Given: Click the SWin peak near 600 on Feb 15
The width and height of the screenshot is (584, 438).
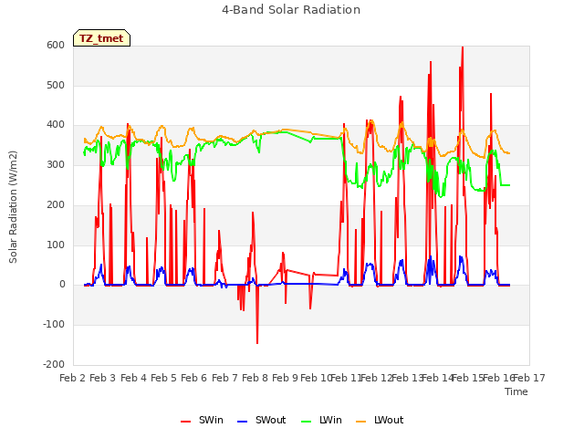Looking at the screenshot, I should (x=463, y=47).
